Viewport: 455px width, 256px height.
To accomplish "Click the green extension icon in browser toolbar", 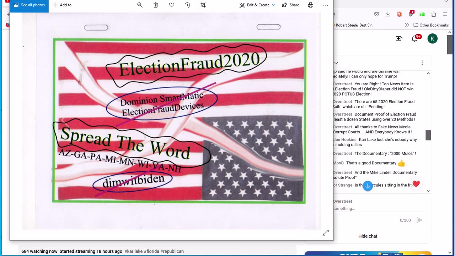I will pos(422,14).
